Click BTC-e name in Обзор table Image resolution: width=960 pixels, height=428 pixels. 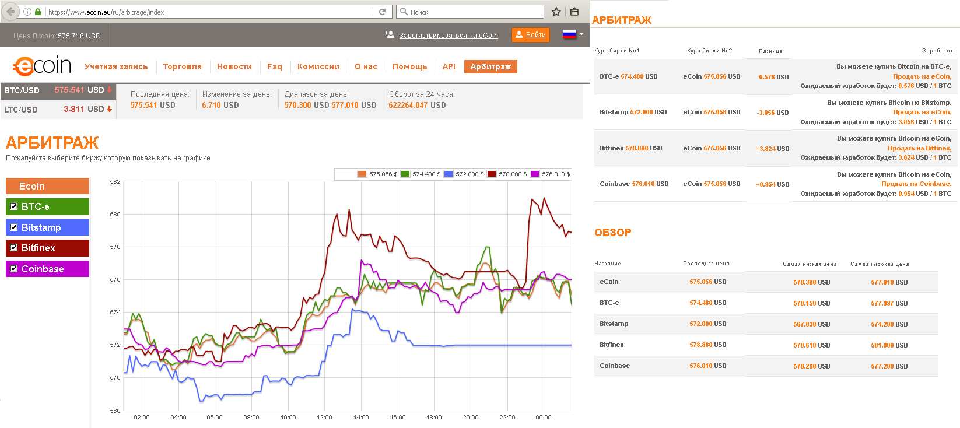point(609,303)
